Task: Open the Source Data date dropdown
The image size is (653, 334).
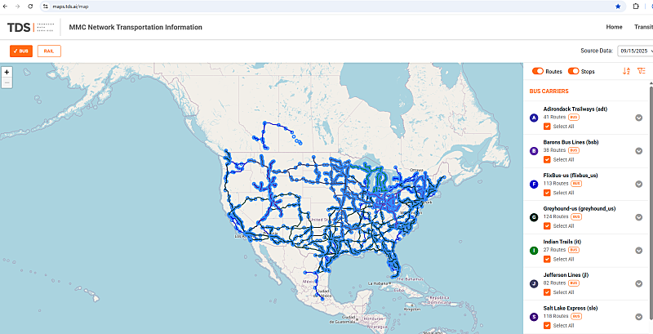Action: [635, 51]
